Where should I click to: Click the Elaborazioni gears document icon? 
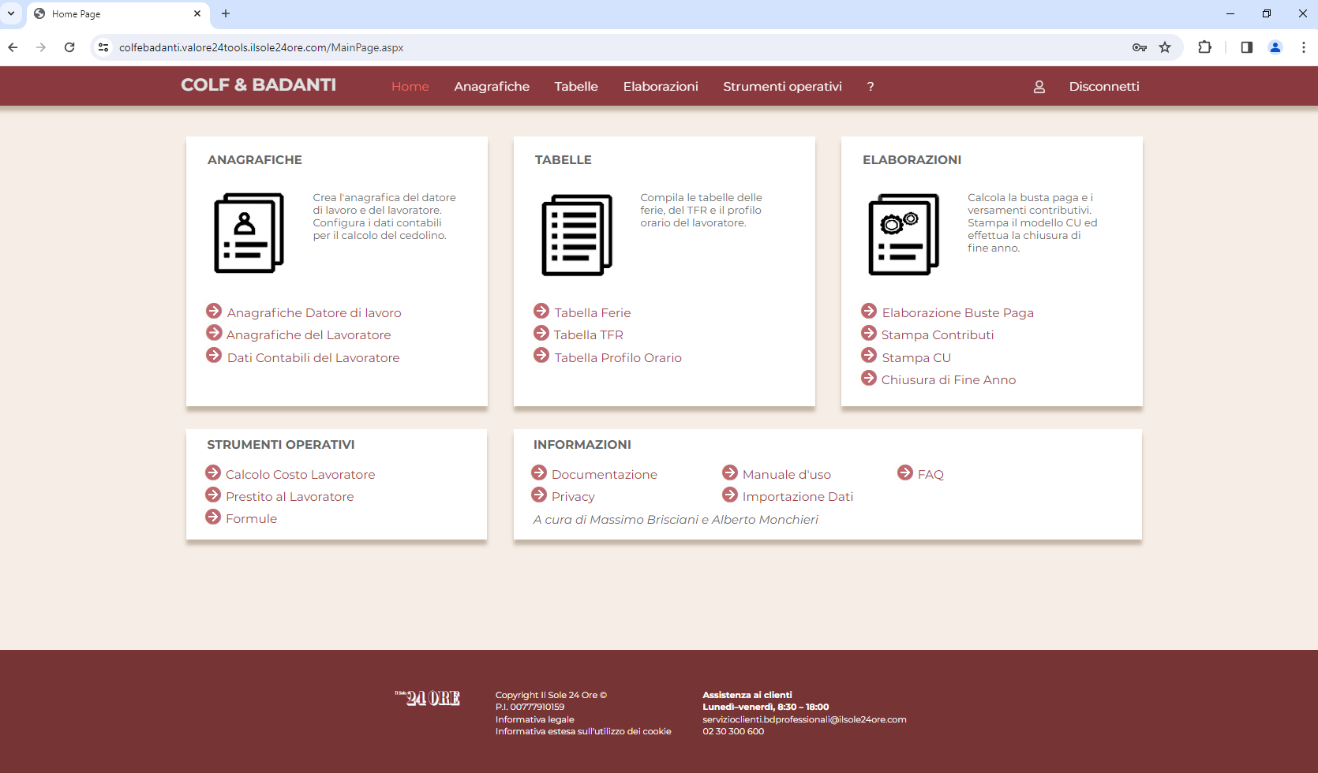tap(904, 234)
